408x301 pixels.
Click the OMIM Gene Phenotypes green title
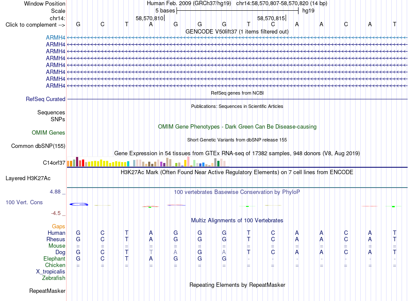point(237,127)
